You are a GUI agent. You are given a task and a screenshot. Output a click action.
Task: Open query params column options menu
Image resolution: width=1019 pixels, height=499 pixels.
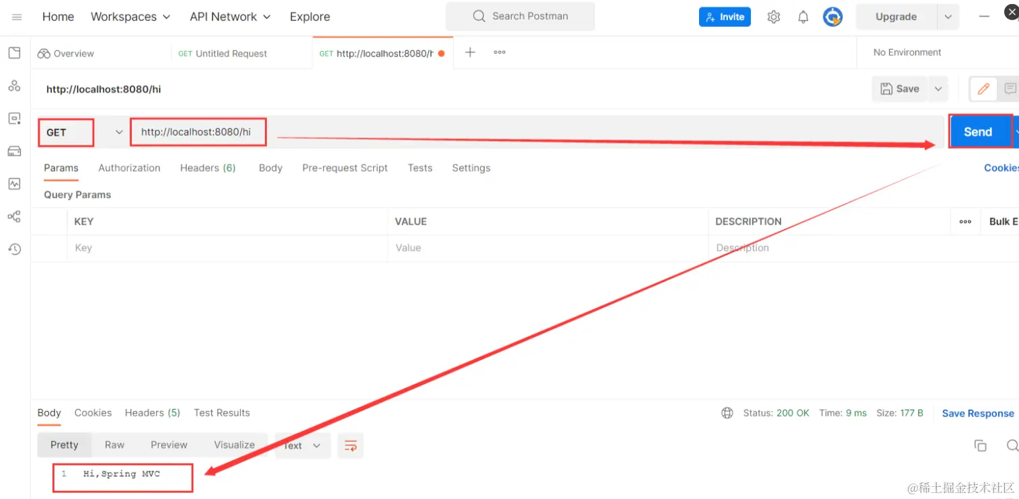click(x=965, y=222)
